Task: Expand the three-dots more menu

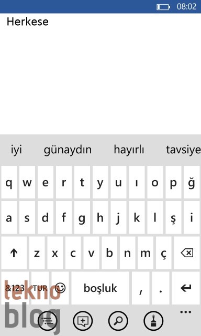Action: click(186, 312)
